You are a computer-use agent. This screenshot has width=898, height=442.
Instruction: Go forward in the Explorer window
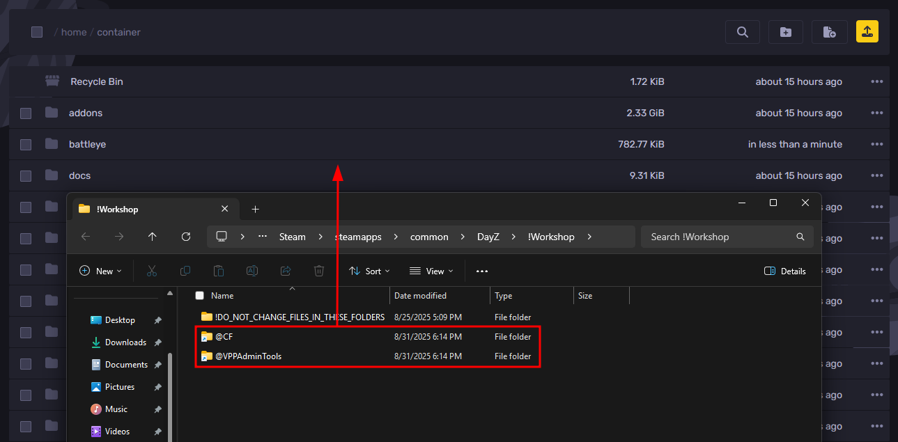click(x=119, y=237)
